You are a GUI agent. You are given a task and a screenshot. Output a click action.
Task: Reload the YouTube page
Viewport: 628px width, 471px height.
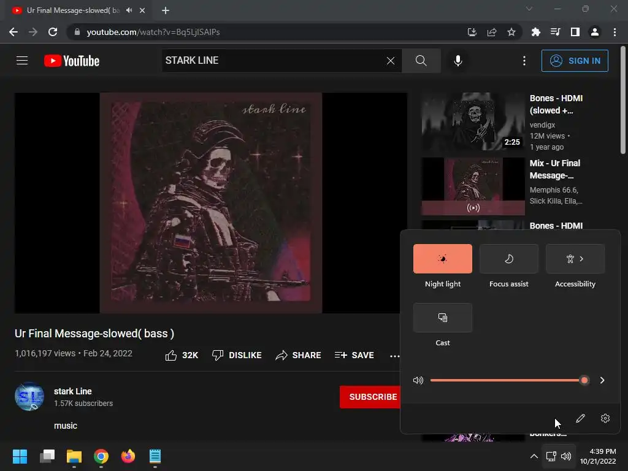click(53, 32)
